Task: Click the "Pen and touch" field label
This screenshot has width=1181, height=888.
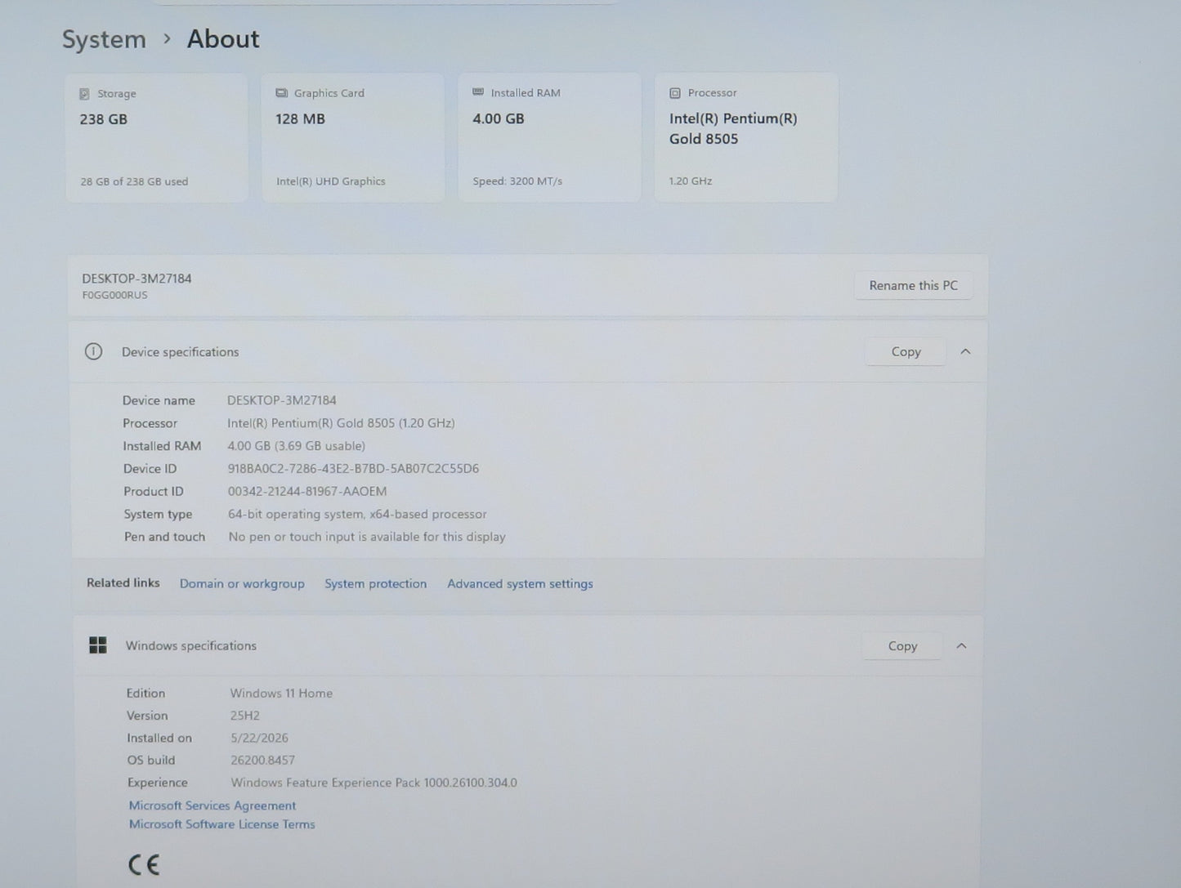Action: (164, 537)
